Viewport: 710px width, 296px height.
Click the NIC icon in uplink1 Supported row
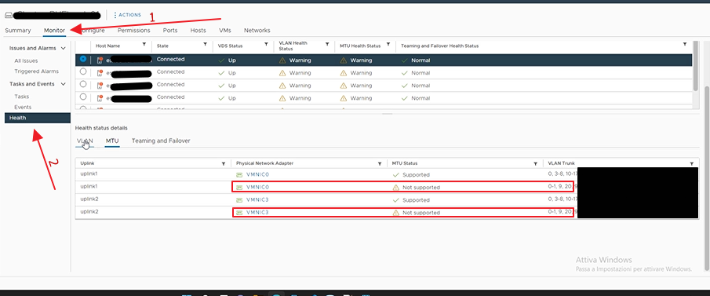point(239,174)
